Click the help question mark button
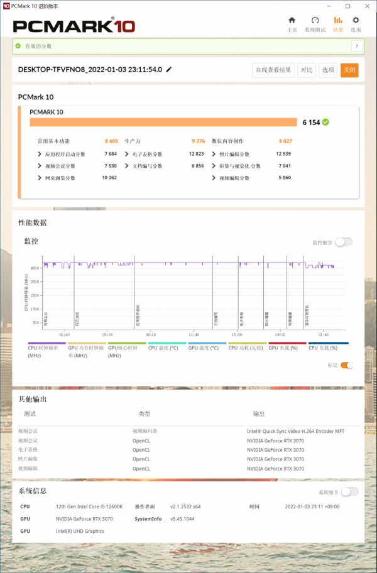377x573 pixels. [357, 46]
